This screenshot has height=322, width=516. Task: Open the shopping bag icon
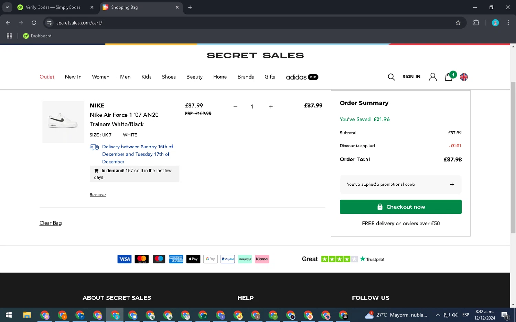click(x=449, y=77)
